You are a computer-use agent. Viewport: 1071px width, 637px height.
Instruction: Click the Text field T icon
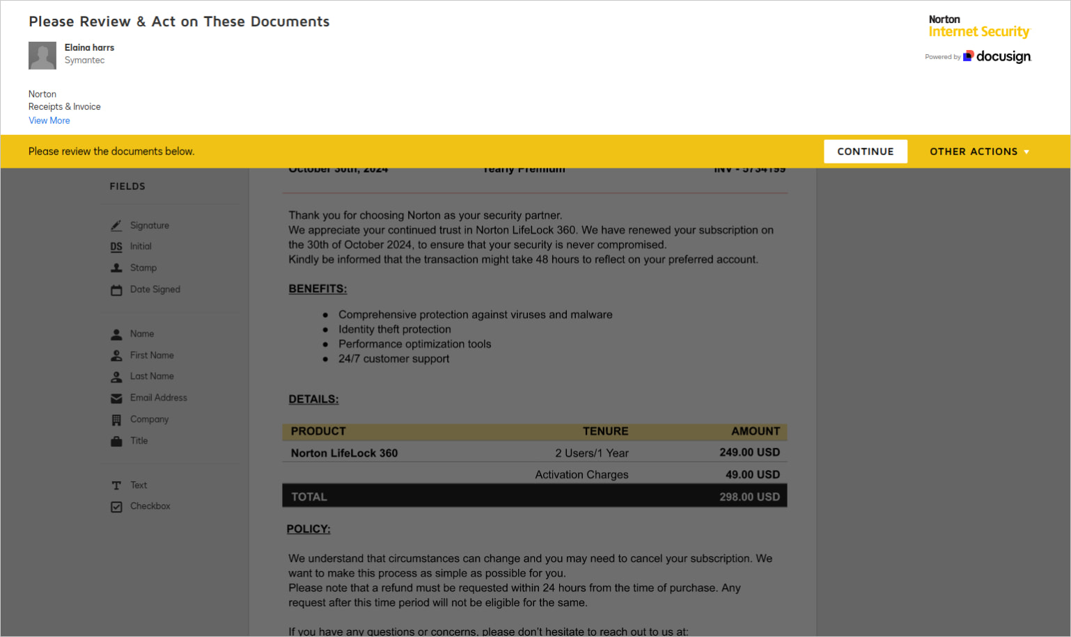pos(116,485)
